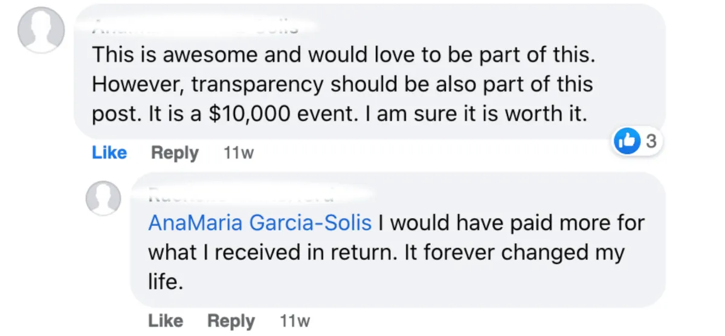Like the reply saying it changed my life
Viewport: 725px width, 336px height.
(x=166, y=321)
